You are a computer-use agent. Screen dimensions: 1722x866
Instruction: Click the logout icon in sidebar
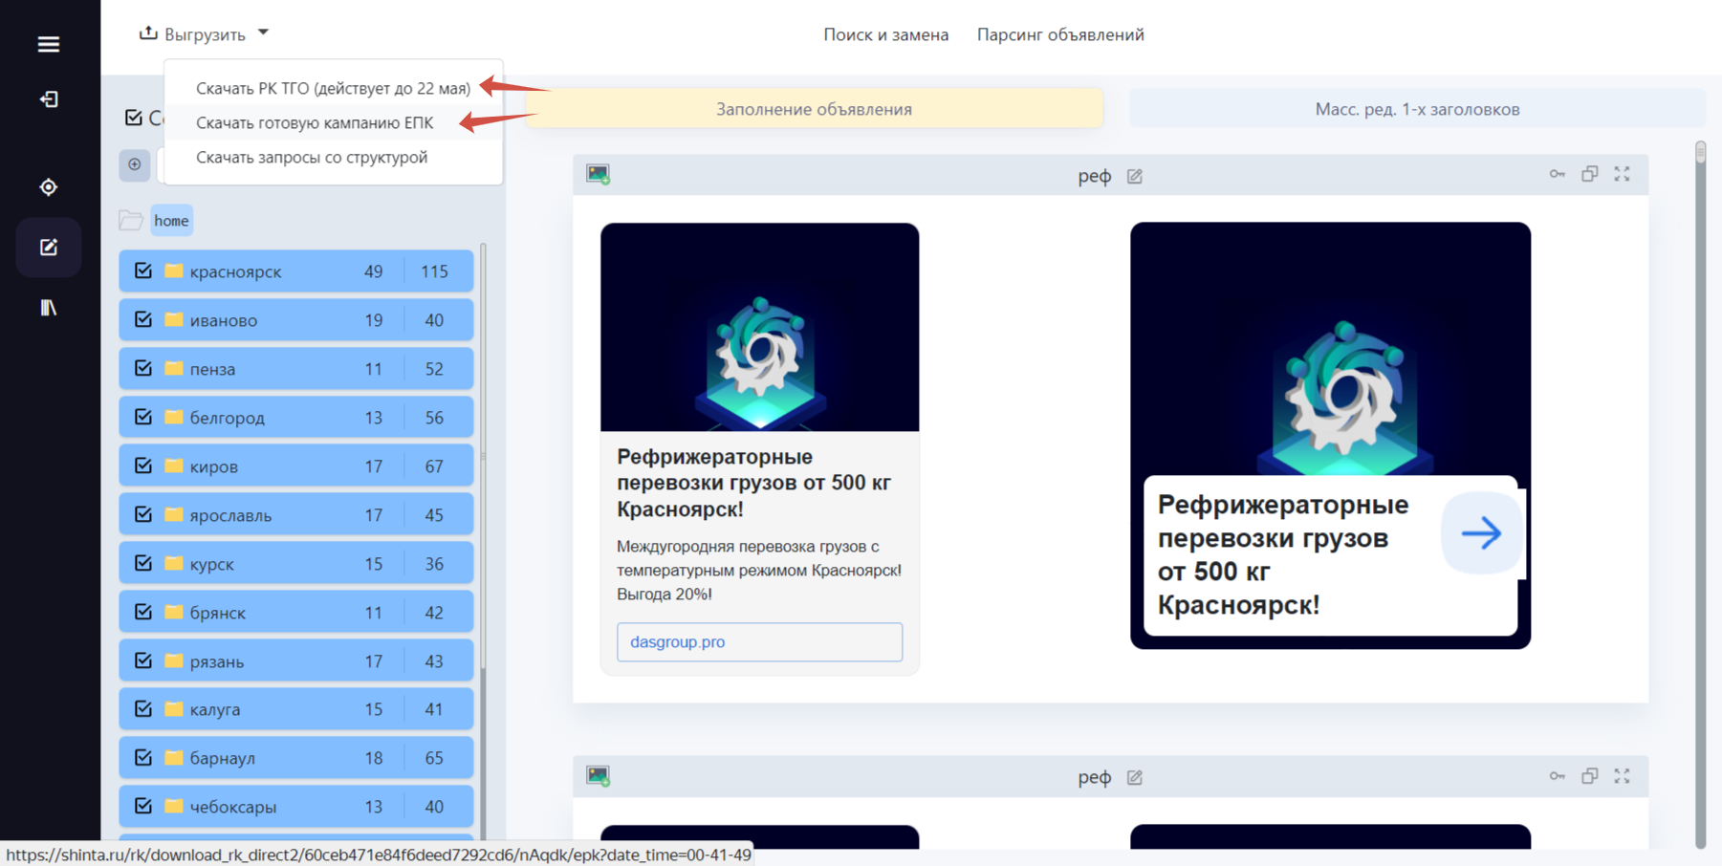click(49, 99)
